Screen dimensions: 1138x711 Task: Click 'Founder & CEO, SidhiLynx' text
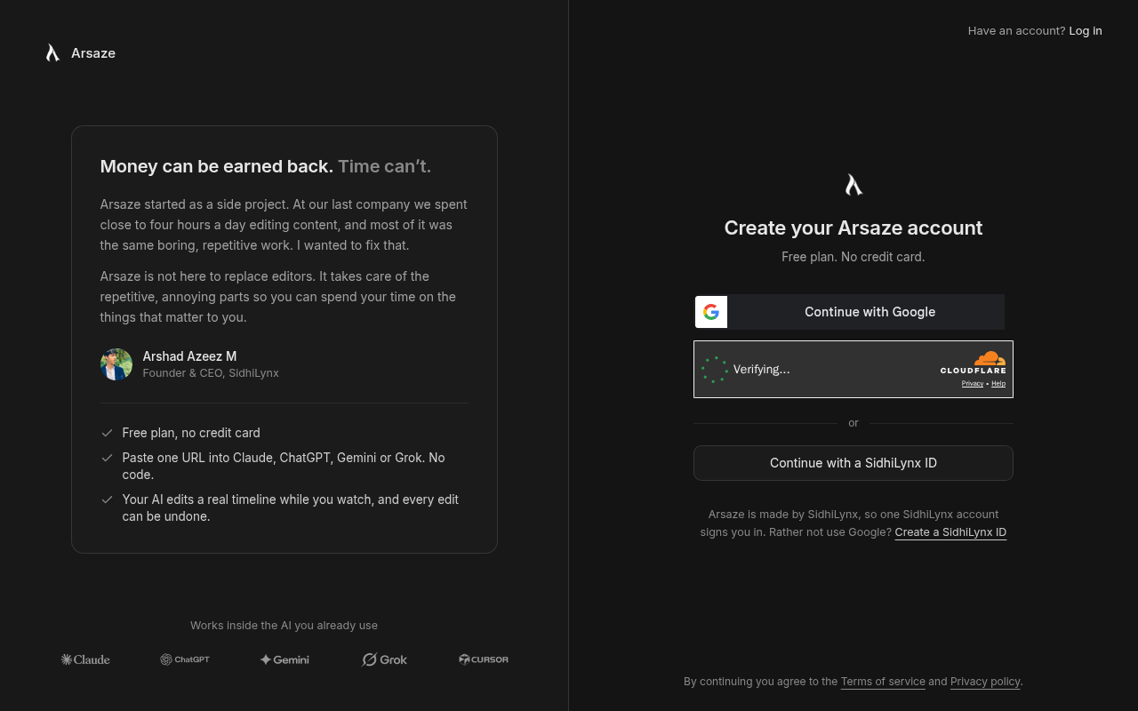pyautogui.click(x=211, y=373)
